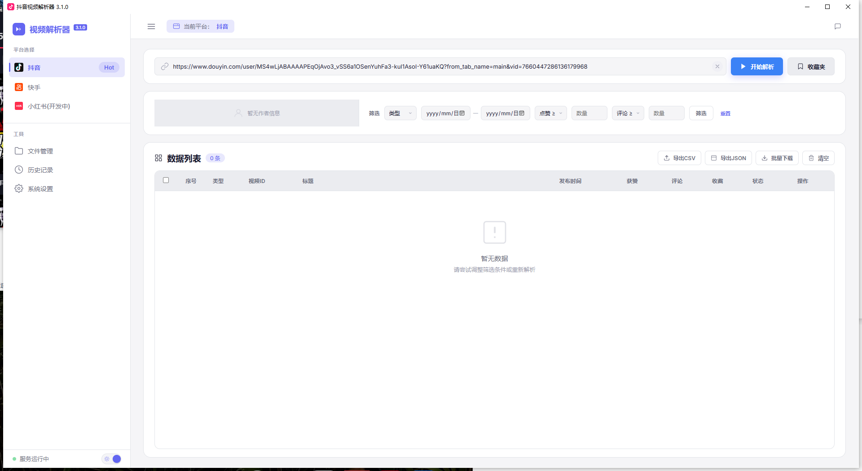862x471 pixels.
Task: Click the gear icon for 系统设置
Action: pyautogui.click(x=19, y=188)
